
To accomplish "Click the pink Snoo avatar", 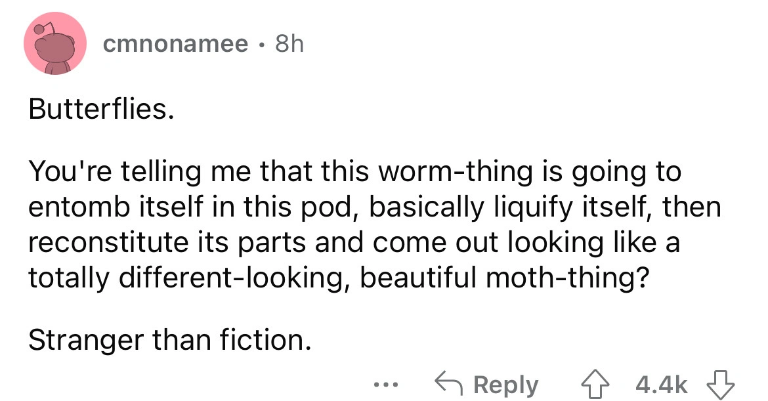I will tap(55, 44).
